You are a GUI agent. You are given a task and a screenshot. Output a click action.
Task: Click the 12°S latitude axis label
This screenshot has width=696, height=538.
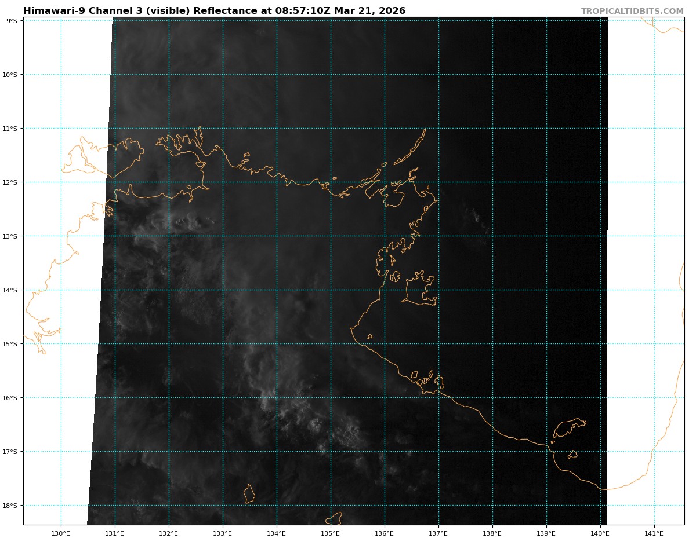point(10,182)
